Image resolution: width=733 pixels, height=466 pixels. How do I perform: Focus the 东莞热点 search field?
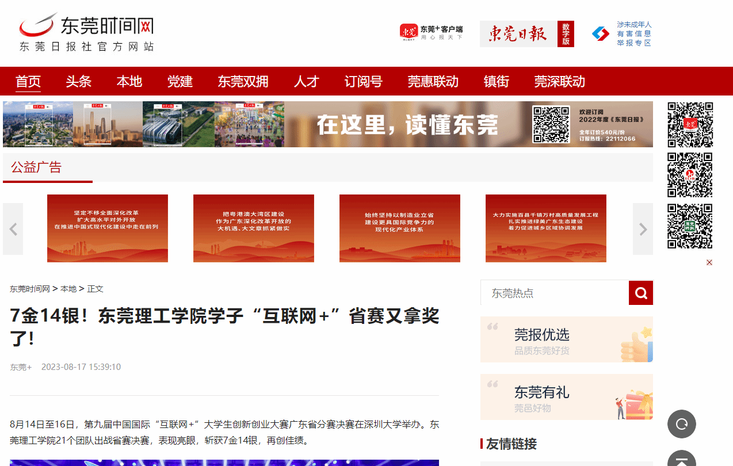pos(554,293)
